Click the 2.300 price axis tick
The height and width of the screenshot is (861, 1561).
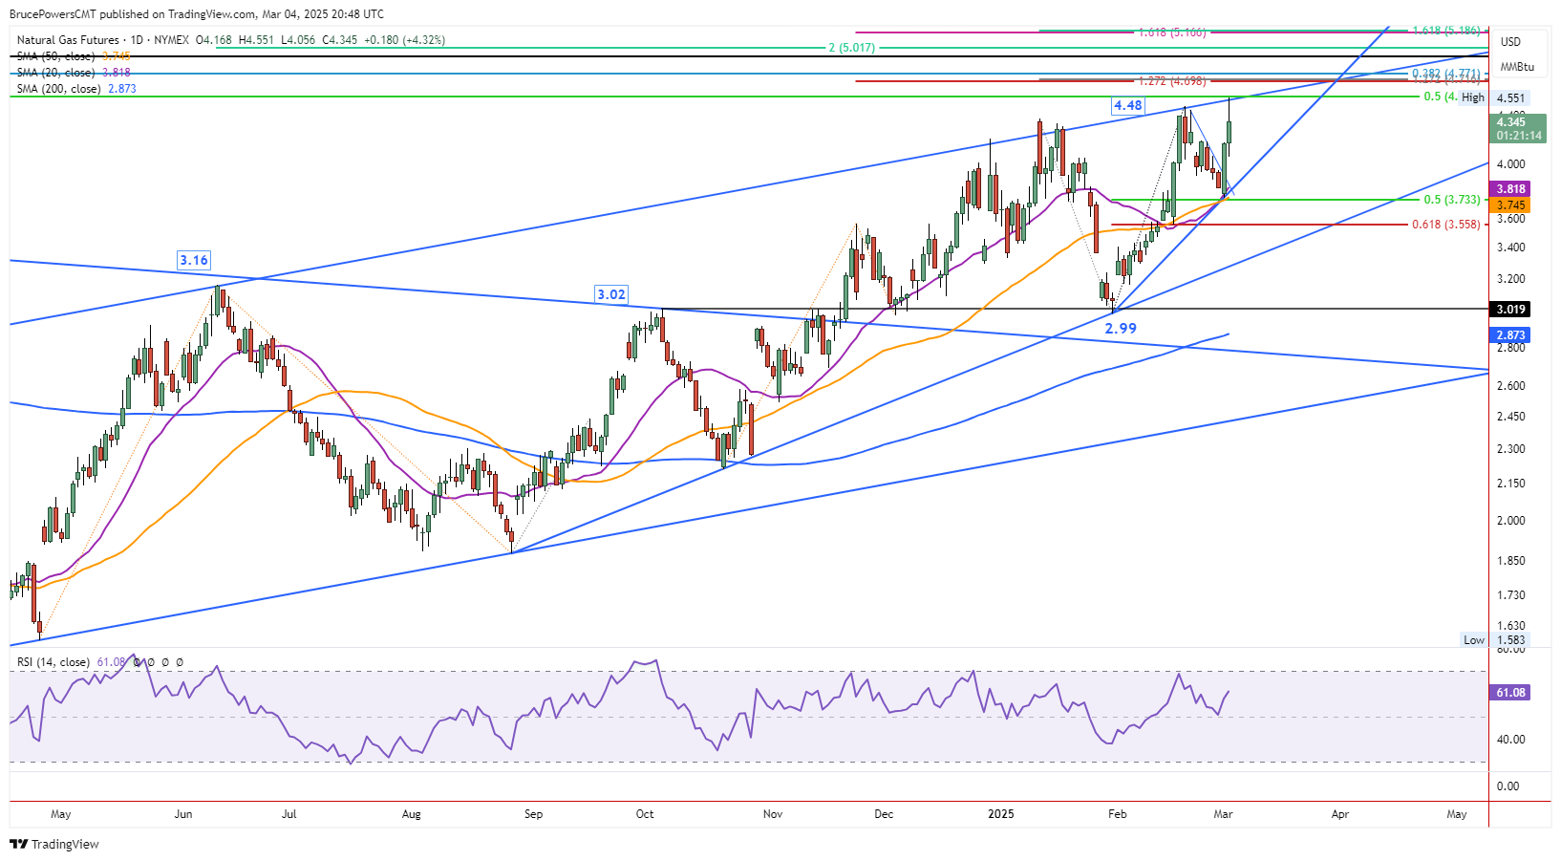1511,449
